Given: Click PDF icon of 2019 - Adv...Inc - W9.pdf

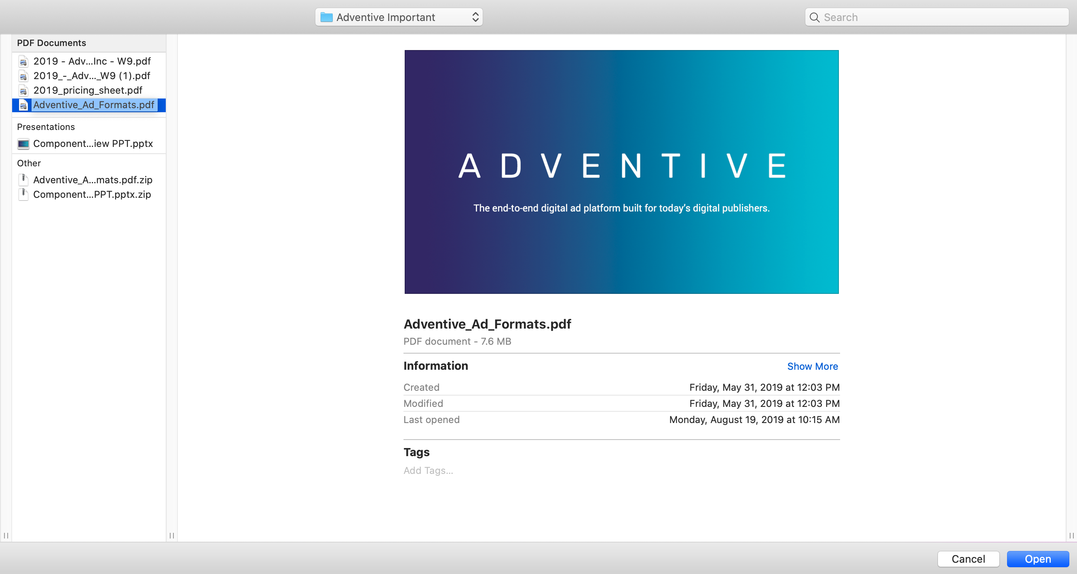Looking at the screenshot, I should pyautogui.click(x=23, y=61).
